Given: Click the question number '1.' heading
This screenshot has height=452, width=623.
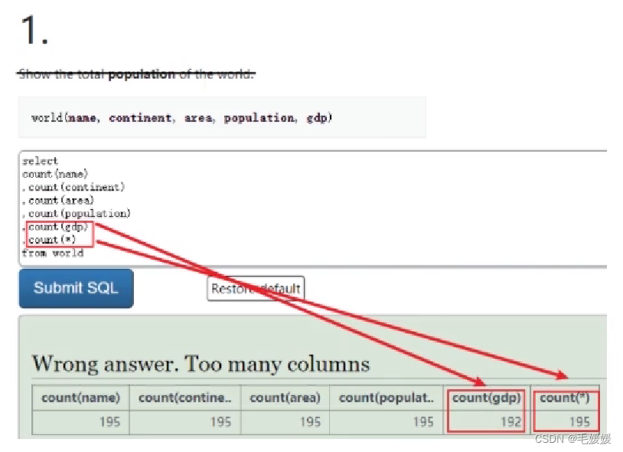Looking at the screenshot, I should pyautogui.click(x=34, y=30).
